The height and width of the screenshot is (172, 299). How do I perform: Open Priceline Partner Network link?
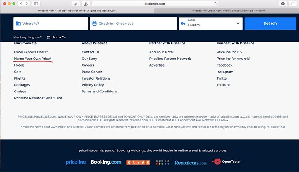pyautogui.click(x=170, y=59)
